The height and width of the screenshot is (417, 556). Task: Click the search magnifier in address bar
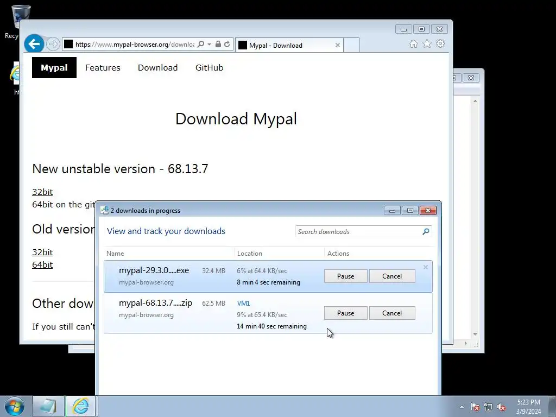point(201,44)
